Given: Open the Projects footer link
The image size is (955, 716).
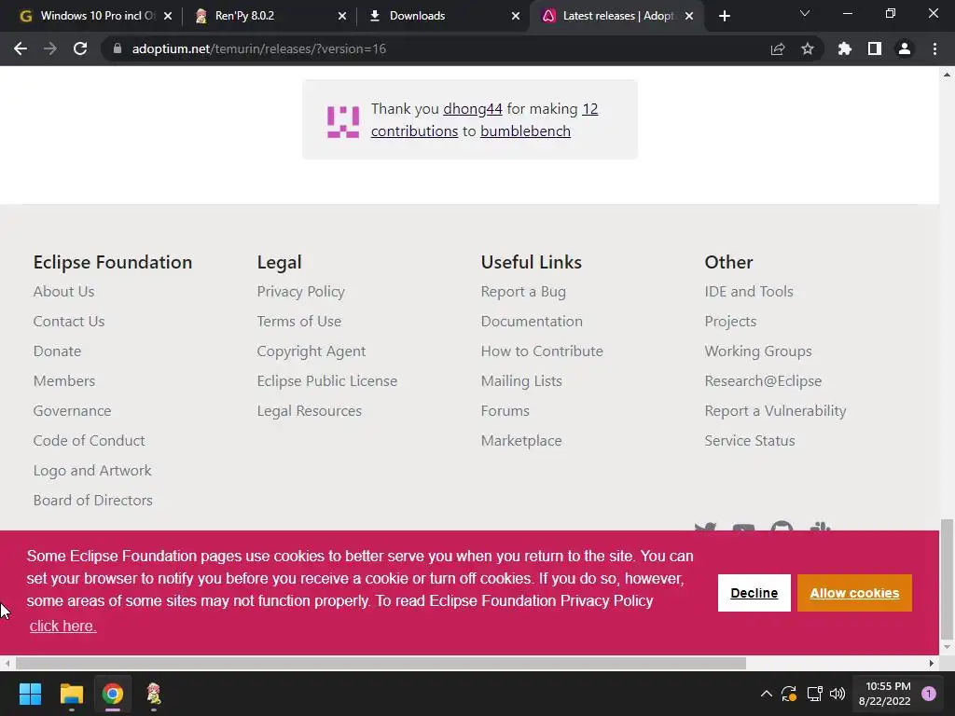Looking at the screenshot, I should pyautogui.click(x=730, y=322).
